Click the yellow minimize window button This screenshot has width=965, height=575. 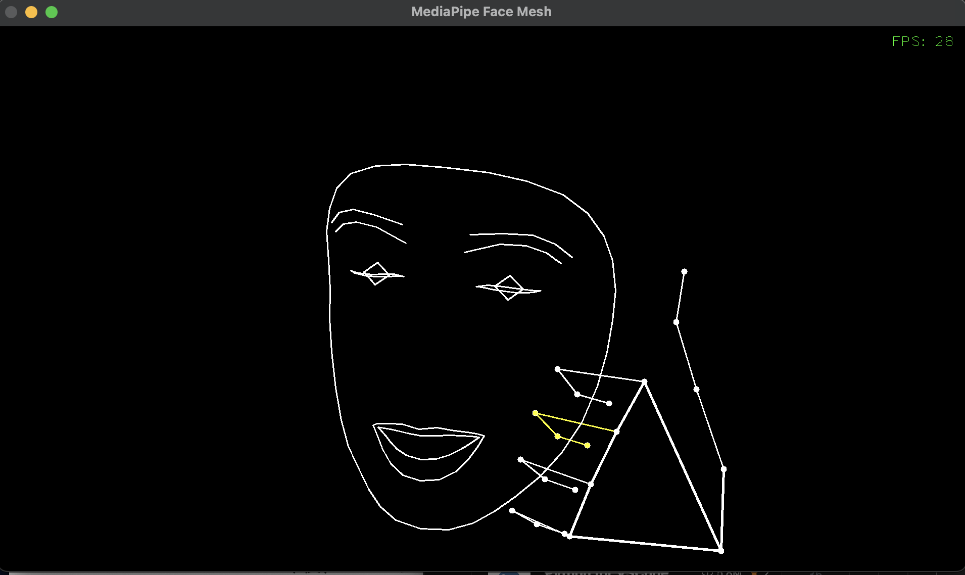tap(31, 12)
